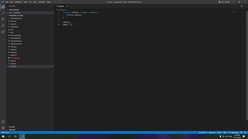Open the View menu
The height and width of the screenshot is (139, 248).
[26, 2]
